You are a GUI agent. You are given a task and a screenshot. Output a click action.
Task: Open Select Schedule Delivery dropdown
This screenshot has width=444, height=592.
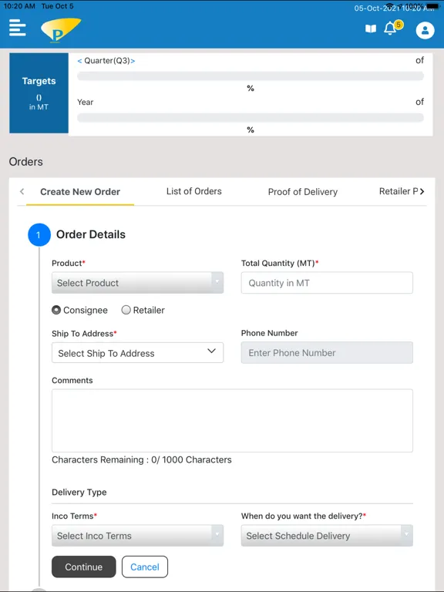[327, 536]
